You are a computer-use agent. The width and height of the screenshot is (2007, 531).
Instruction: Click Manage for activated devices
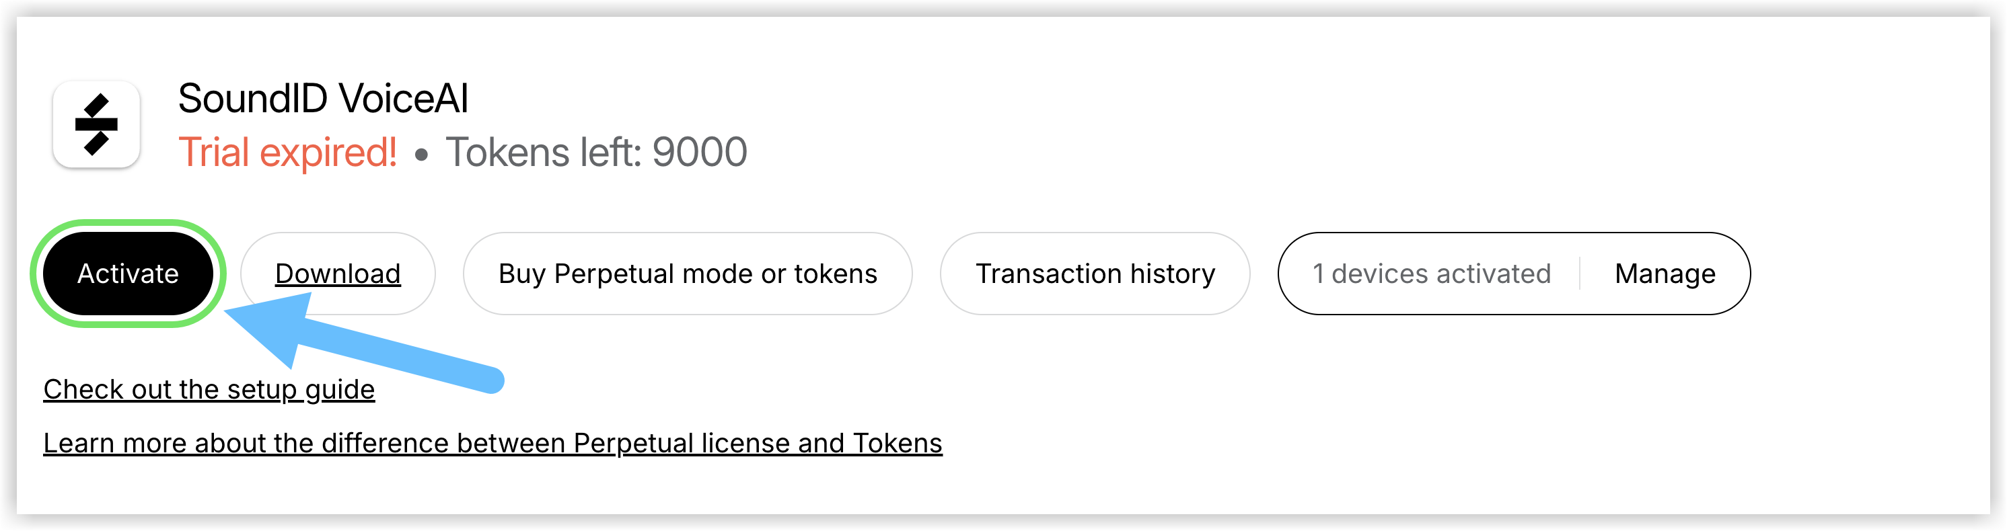(1664, 274)
